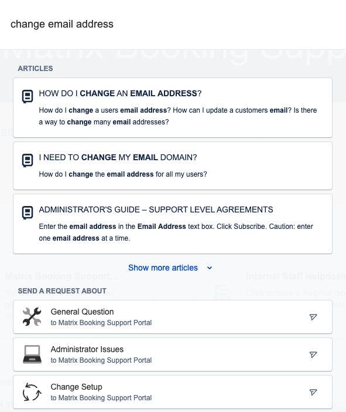Click the circular arrows Change Setup icon

(32, 392)
